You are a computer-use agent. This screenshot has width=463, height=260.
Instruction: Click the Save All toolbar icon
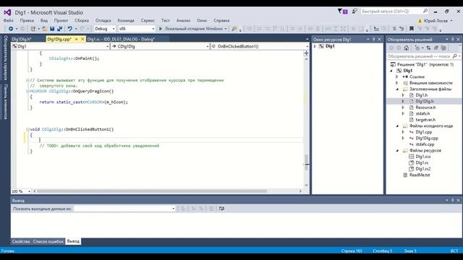pyautogui.click(x=59, y=29)
